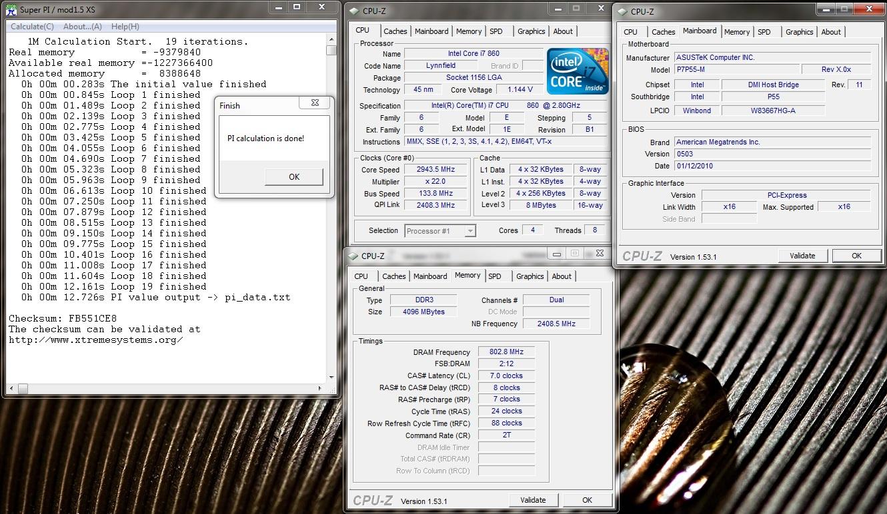
Task: Click the Bus Speed value 133.8 MHz
Action: (x=436, y=194)
